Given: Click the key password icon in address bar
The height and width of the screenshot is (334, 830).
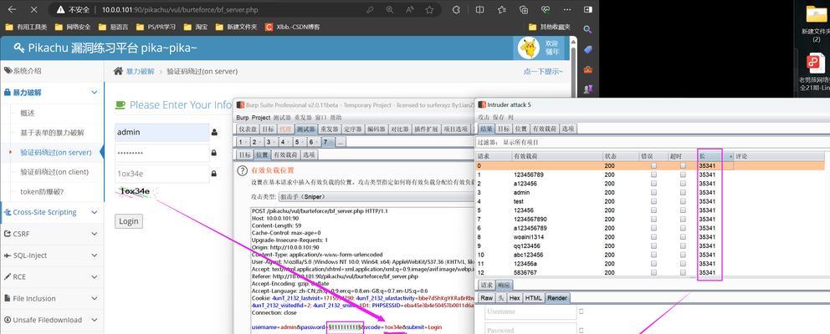Looking at the screenshot, I should coord(370,9).
